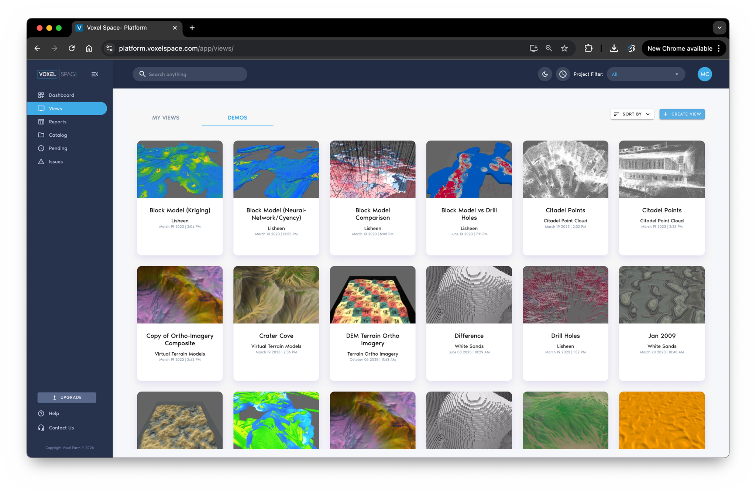Bookmark the page with the star icon
The image size is (756, 493).
pyautogui.click(x=564, y=48)
